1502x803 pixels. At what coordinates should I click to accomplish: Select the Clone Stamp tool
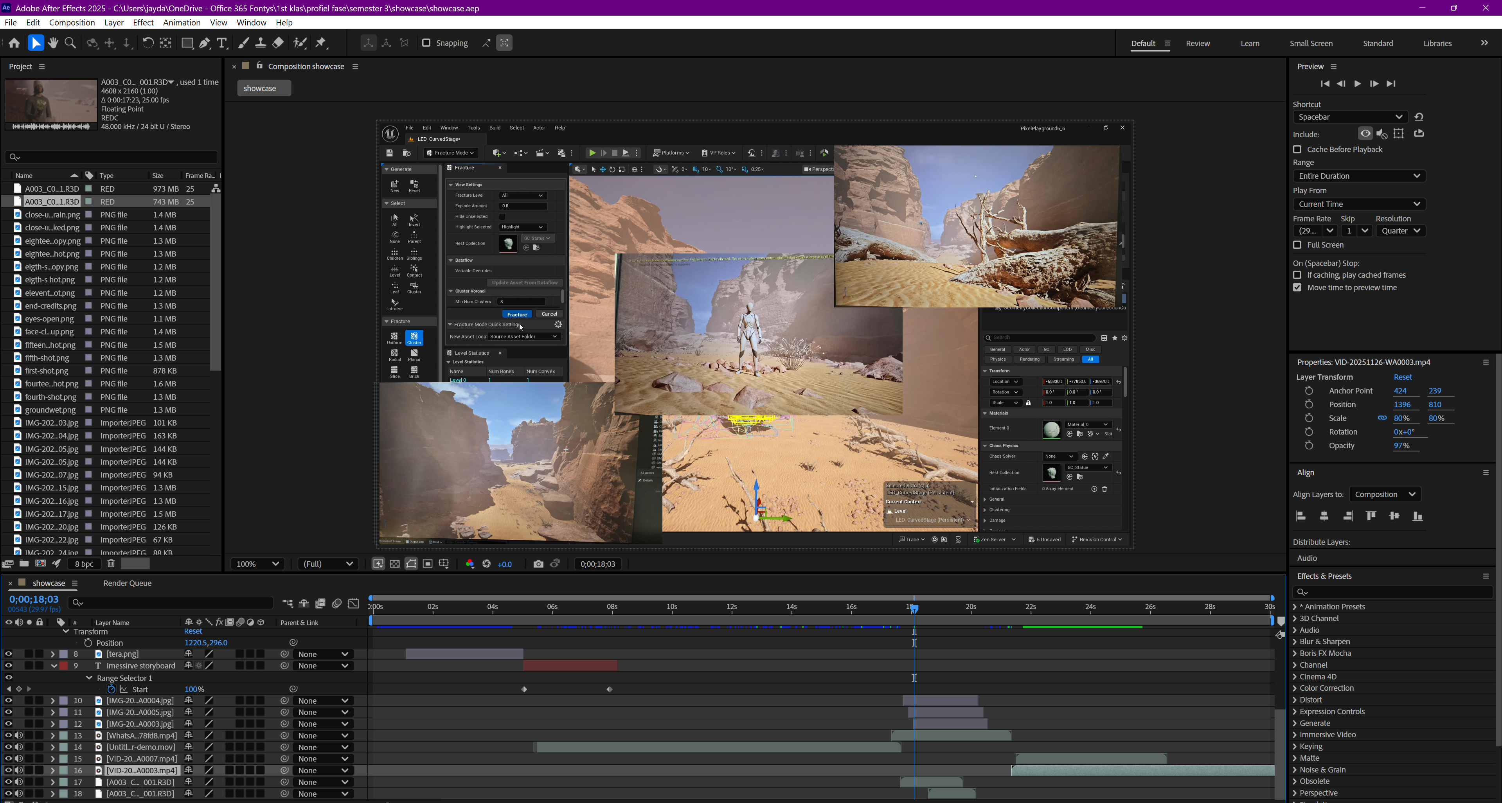tap(261, 43)
